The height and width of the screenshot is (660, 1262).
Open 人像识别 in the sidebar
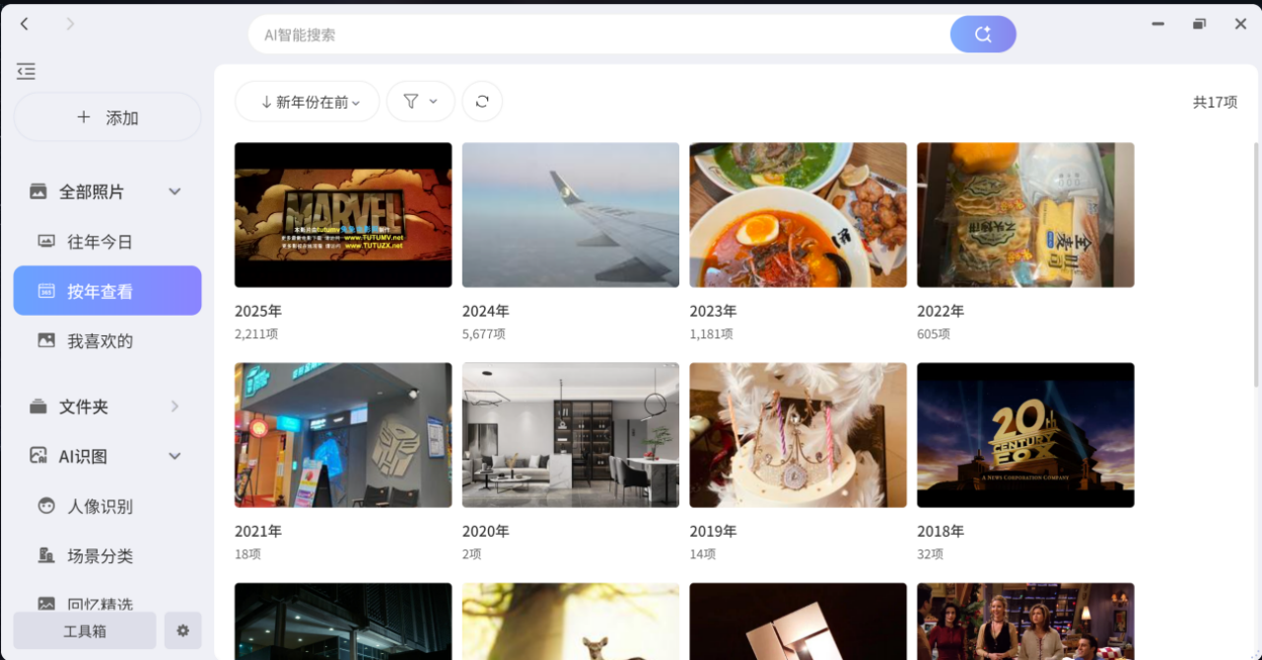(107, 506)
